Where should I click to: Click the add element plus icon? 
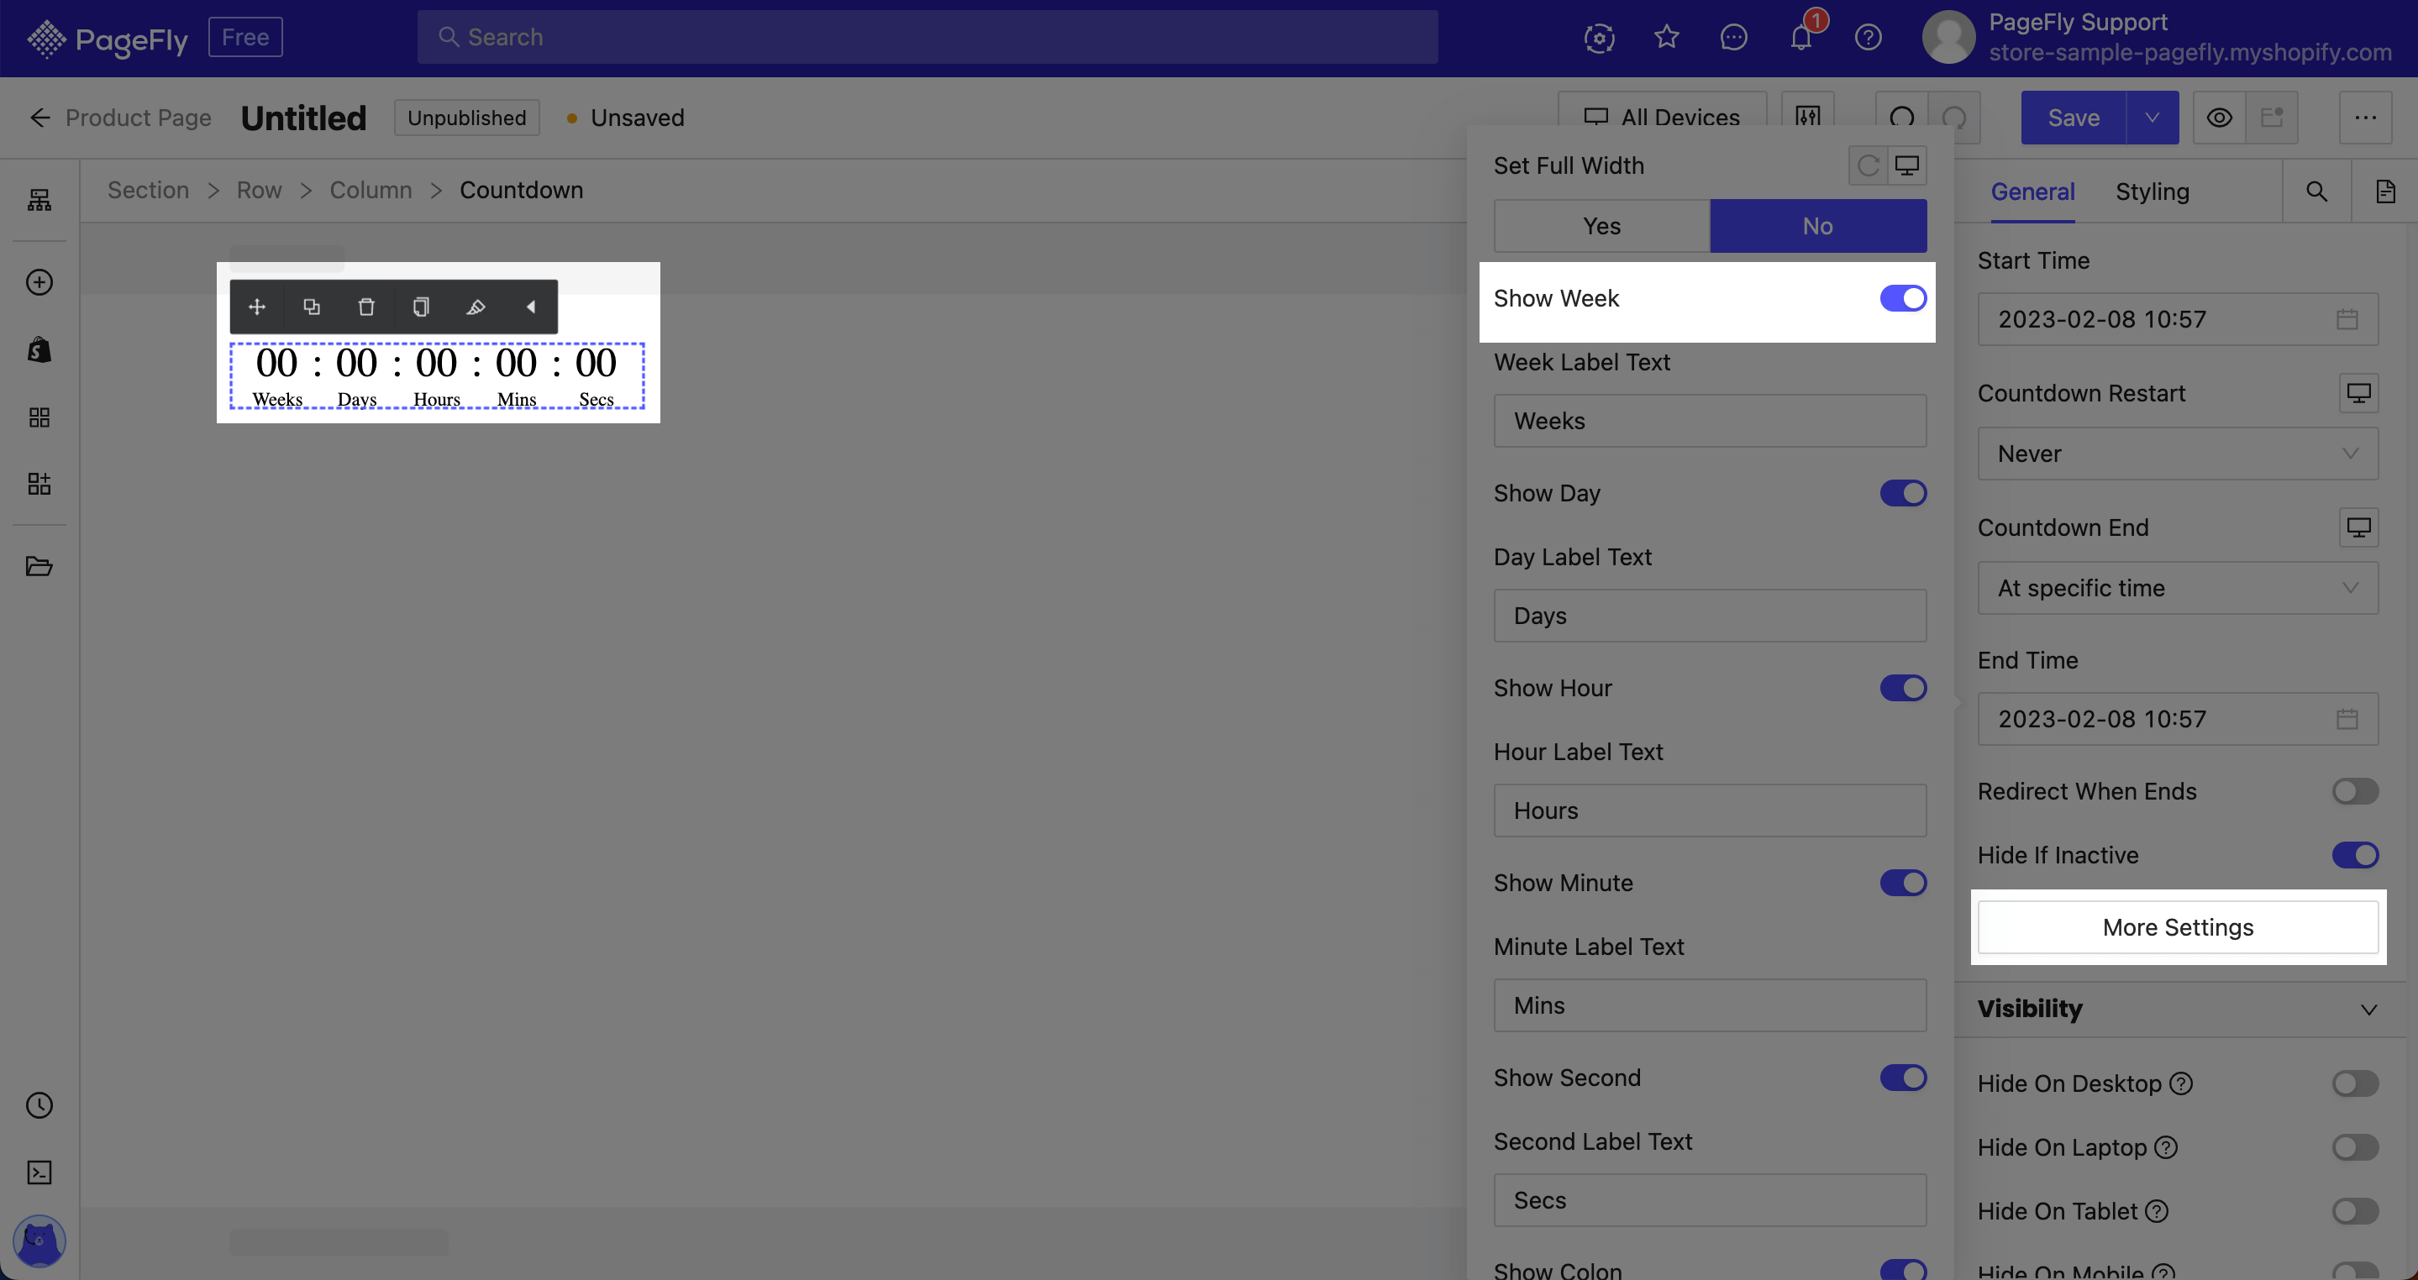click(x=39, y=282)
